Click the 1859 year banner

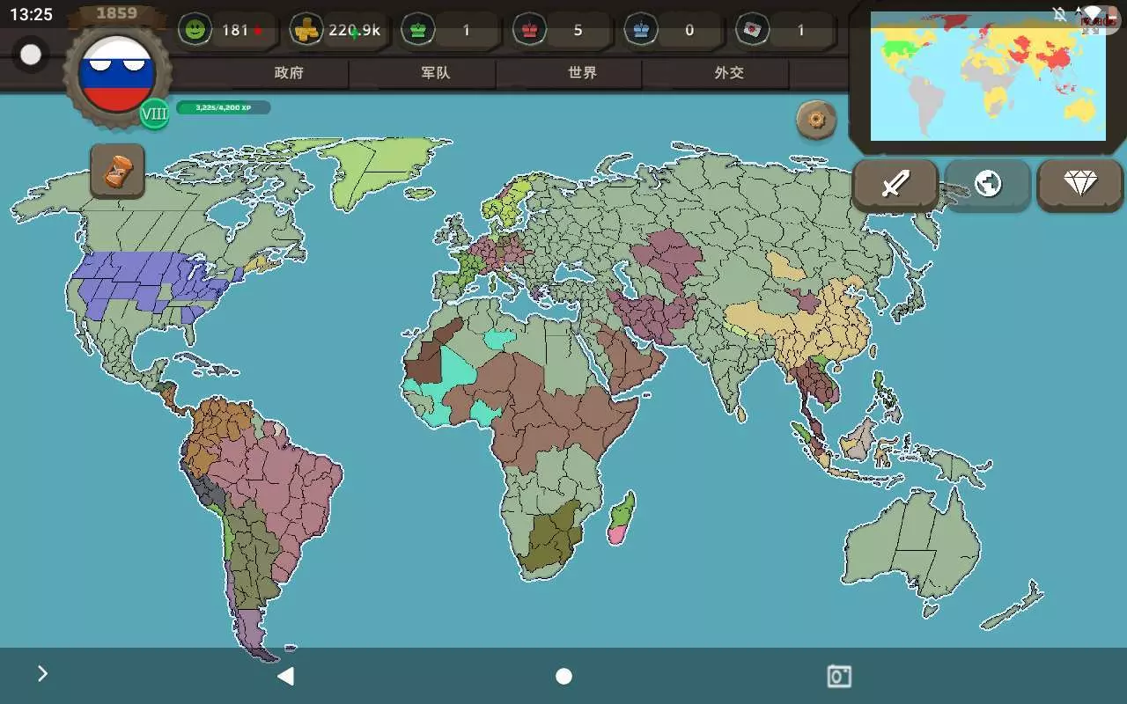point(116,13)
